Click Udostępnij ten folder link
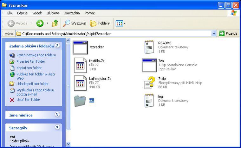Screen dimensions: 241x148 [x=33, y=84]
